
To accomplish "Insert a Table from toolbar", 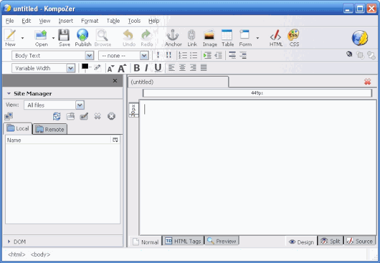I will [x=227, y=38].
